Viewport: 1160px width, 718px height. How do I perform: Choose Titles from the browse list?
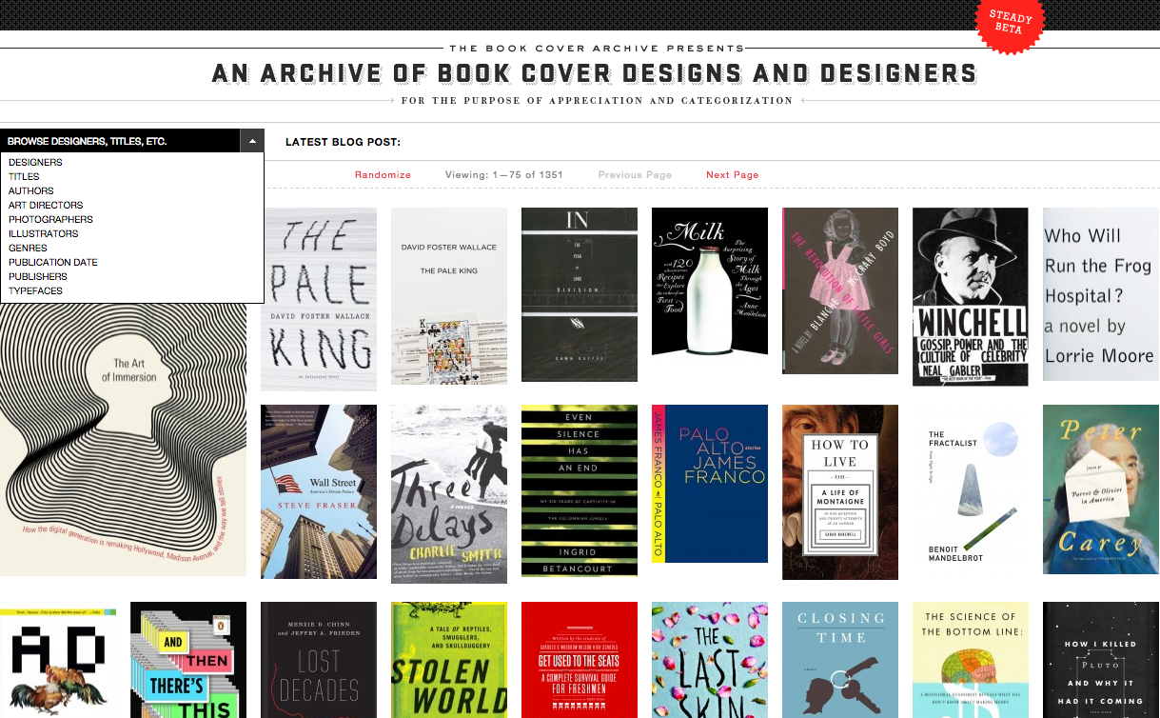click(24, 176)
